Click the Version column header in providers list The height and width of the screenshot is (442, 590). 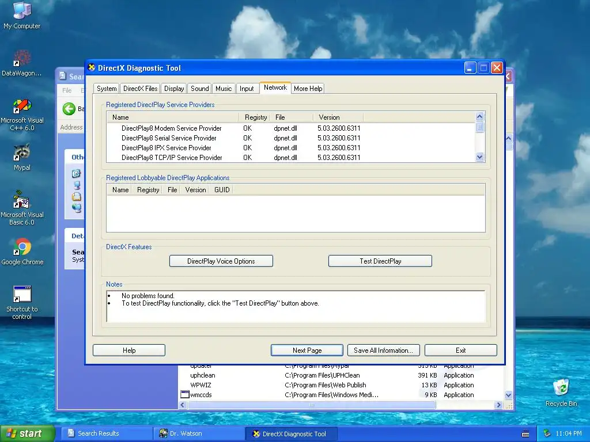(338, 117)
